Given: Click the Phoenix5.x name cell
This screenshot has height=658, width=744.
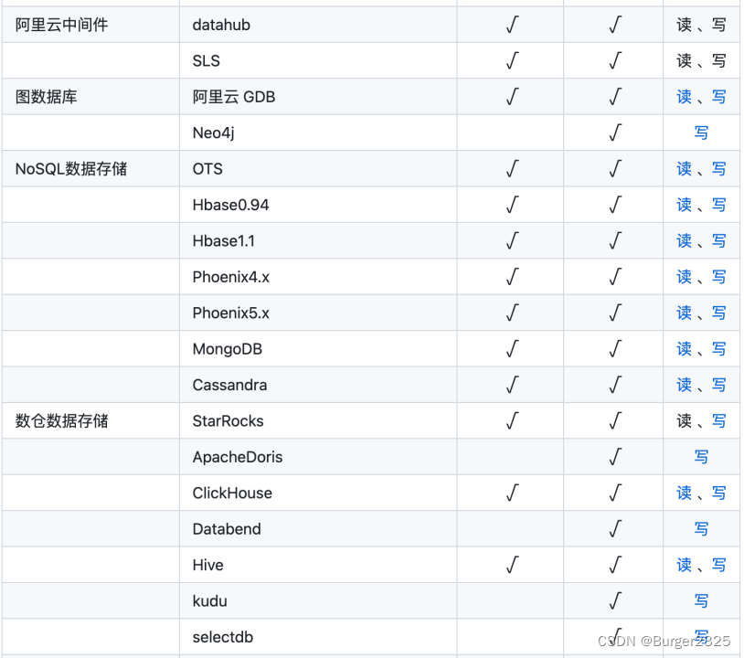Looking at the screenshot, I should click(x=318, y=313).
